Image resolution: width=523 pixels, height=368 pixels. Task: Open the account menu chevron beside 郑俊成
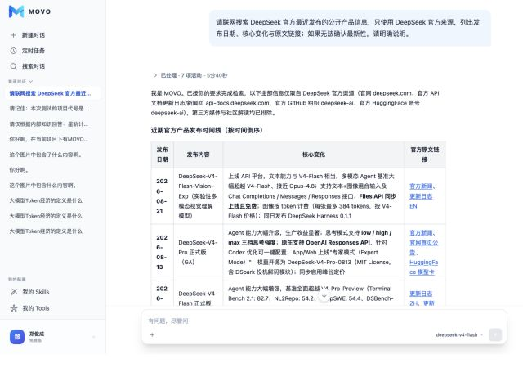(93, 337)
